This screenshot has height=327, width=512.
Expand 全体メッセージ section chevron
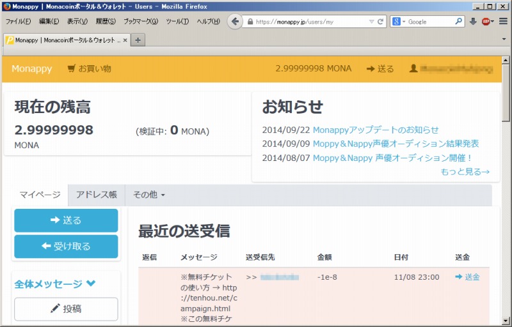(91, 284)
